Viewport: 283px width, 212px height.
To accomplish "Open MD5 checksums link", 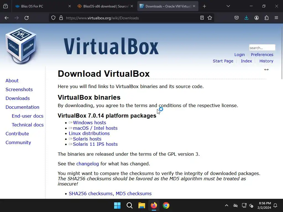I will point(133,194).
